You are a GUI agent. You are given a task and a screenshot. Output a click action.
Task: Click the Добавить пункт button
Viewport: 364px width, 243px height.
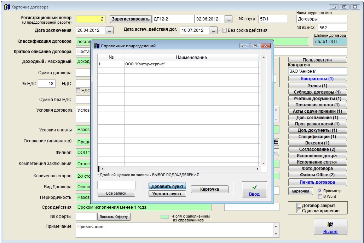click(x=167, y=186)
